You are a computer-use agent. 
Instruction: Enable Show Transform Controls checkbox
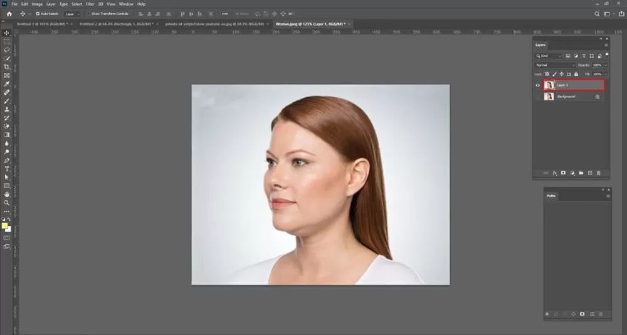point(88,14)
